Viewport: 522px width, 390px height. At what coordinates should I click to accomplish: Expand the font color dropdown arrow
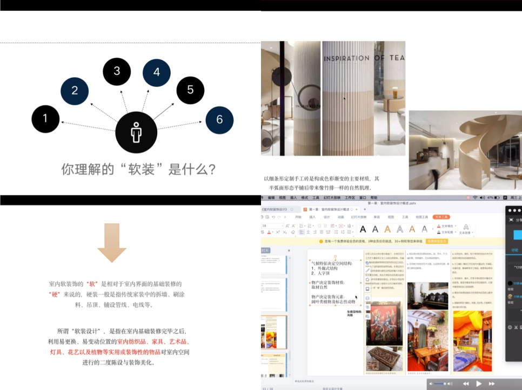273,232
